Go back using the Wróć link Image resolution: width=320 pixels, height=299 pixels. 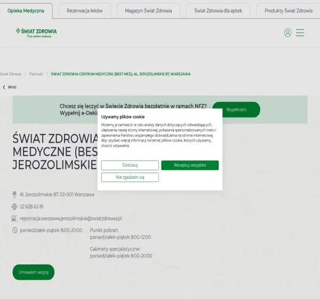(12, 87)
